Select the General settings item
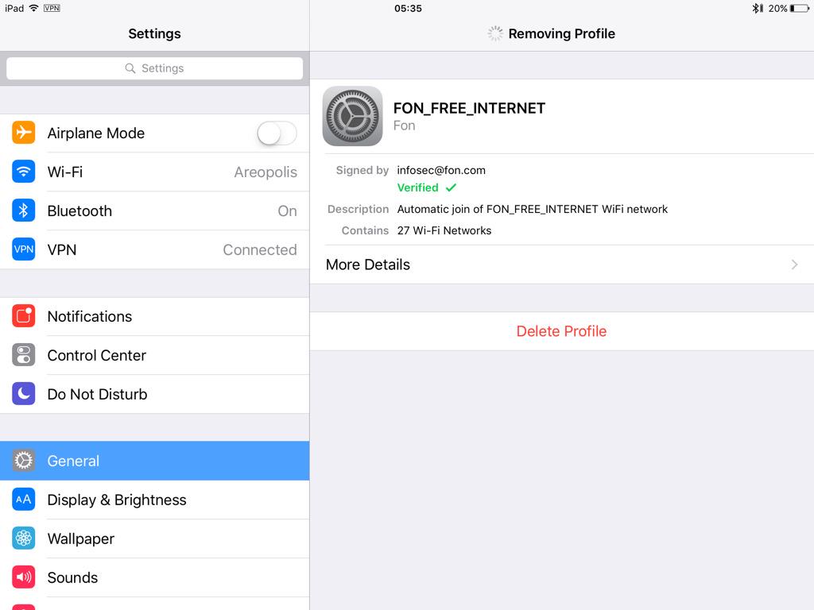Image resolution: width=814 pixels, height=610 pixels. pos(155,461)
